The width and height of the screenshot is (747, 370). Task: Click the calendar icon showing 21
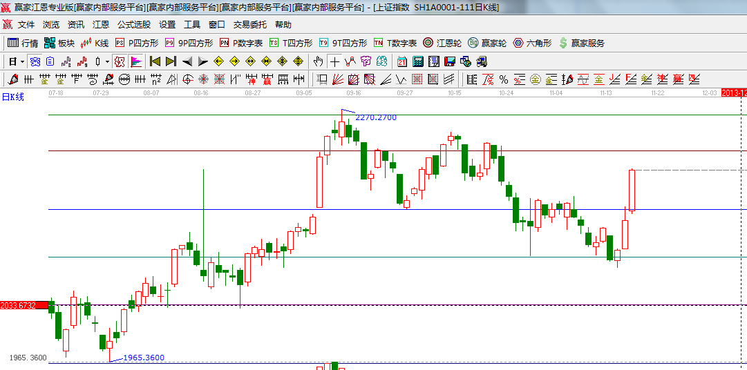(x=401, y=61)
